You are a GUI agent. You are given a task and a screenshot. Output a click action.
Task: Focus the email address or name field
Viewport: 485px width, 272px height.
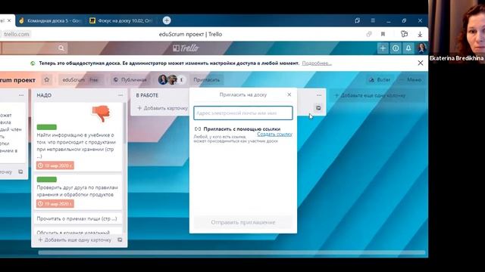click(243, 113)
